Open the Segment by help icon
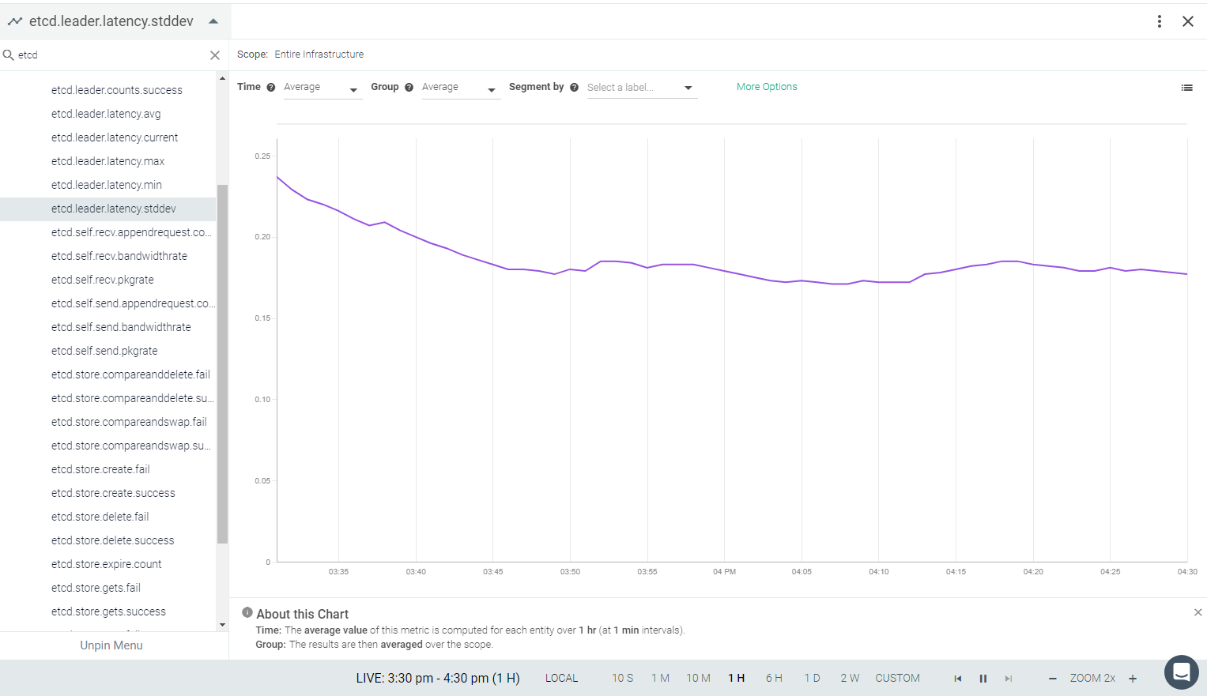This screenshot has height=696, width=1207. 575,88
